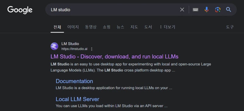This screenshot has height=111, width=244.
Task: Search by image with Lens icon
Action: coord(218,10)
